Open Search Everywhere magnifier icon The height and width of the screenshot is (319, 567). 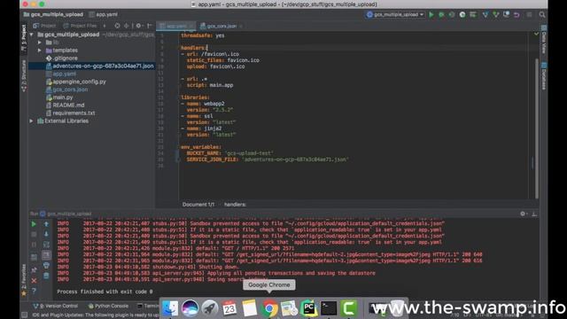[541, 15]
